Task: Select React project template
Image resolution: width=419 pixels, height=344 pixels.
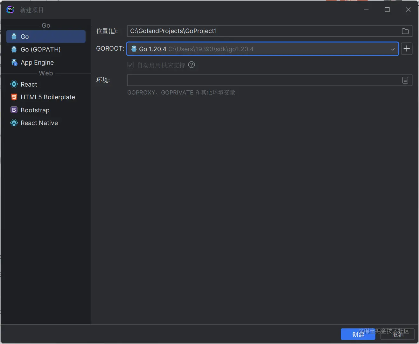Action: click(x=46, y=84)
